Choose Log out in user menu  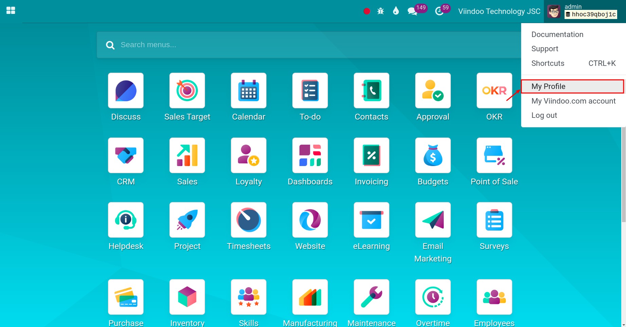pyautogui.click(x=573, y=115)
